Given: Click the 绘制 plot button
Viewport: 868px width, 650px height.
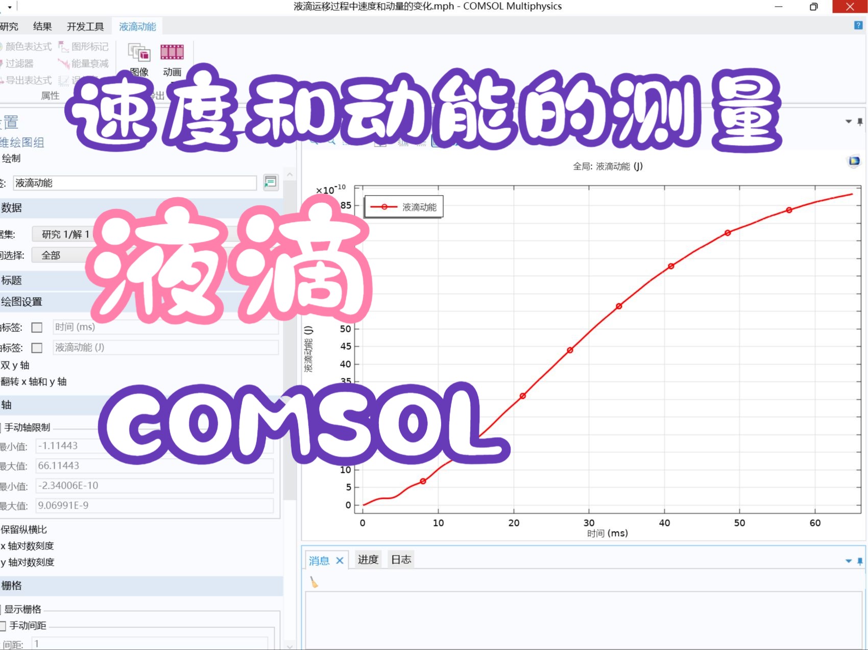Looking at the screenshot, I should point(10,158).
